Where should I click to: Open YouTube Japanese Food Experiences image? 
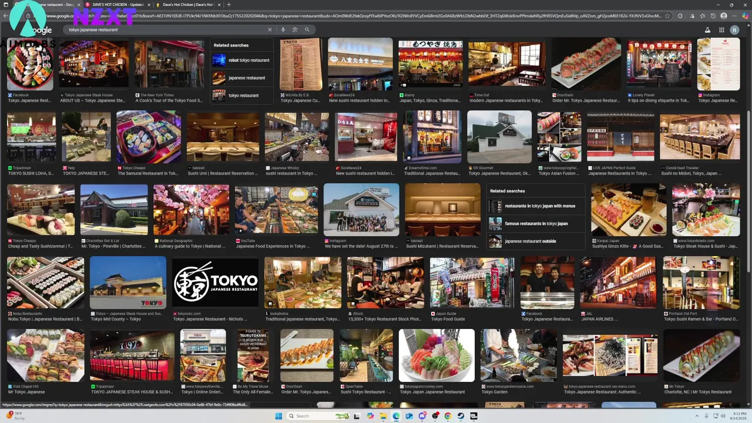coord(276,210)
